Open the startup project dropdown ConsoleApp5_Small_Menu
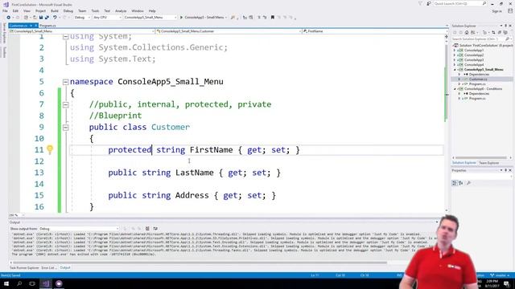The image size is (515, 289). [x=150, y=18]
